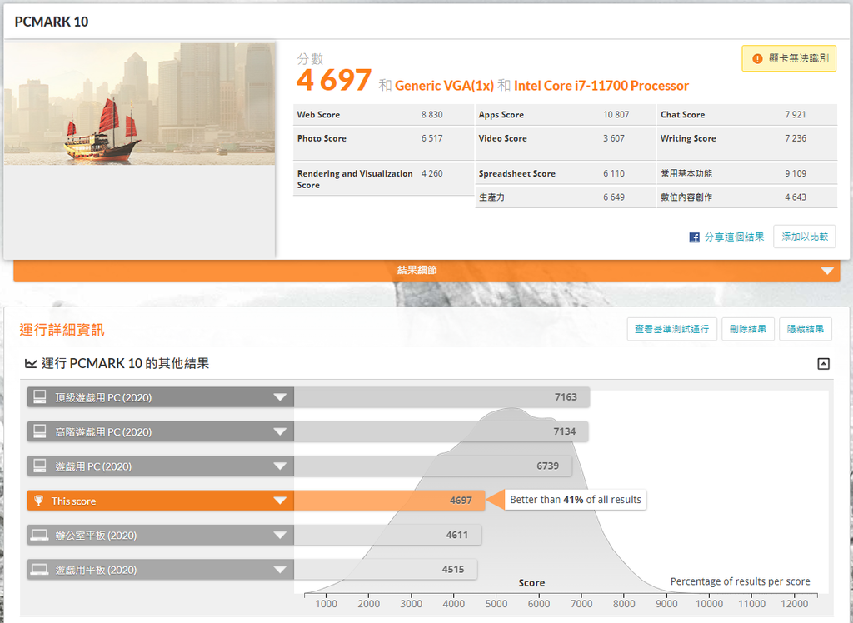
Task: Expand 遊戲用 PC (2020) row arrow
Action: click(280, 466)
